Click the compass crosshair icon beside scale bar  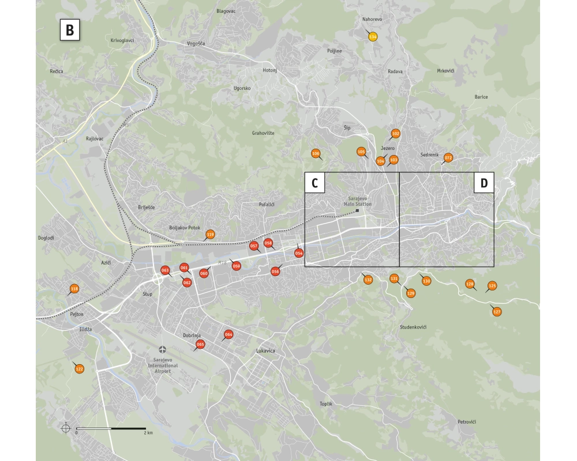(x=66, y=428)
